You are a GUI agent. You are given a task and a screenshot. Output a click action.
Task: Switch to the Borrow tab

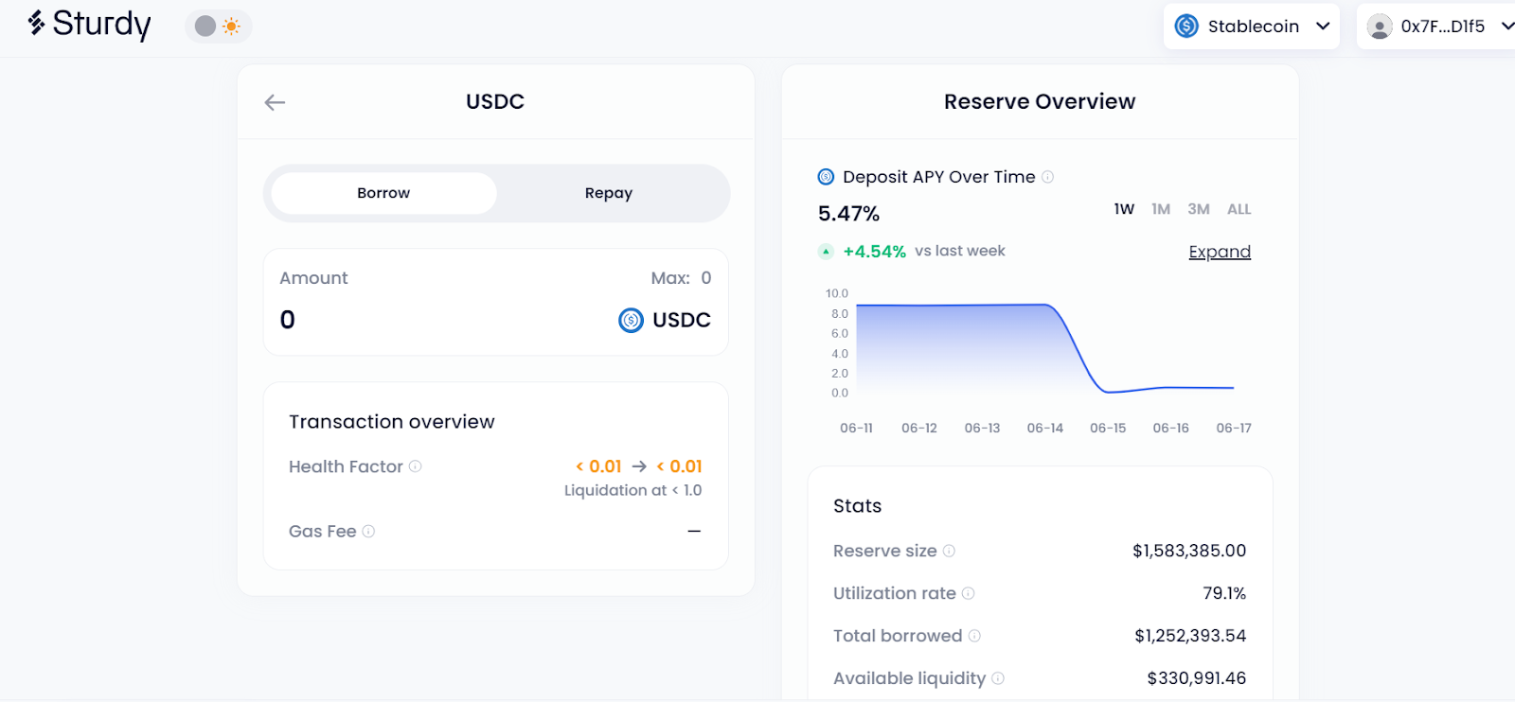(x=383, y=193)
